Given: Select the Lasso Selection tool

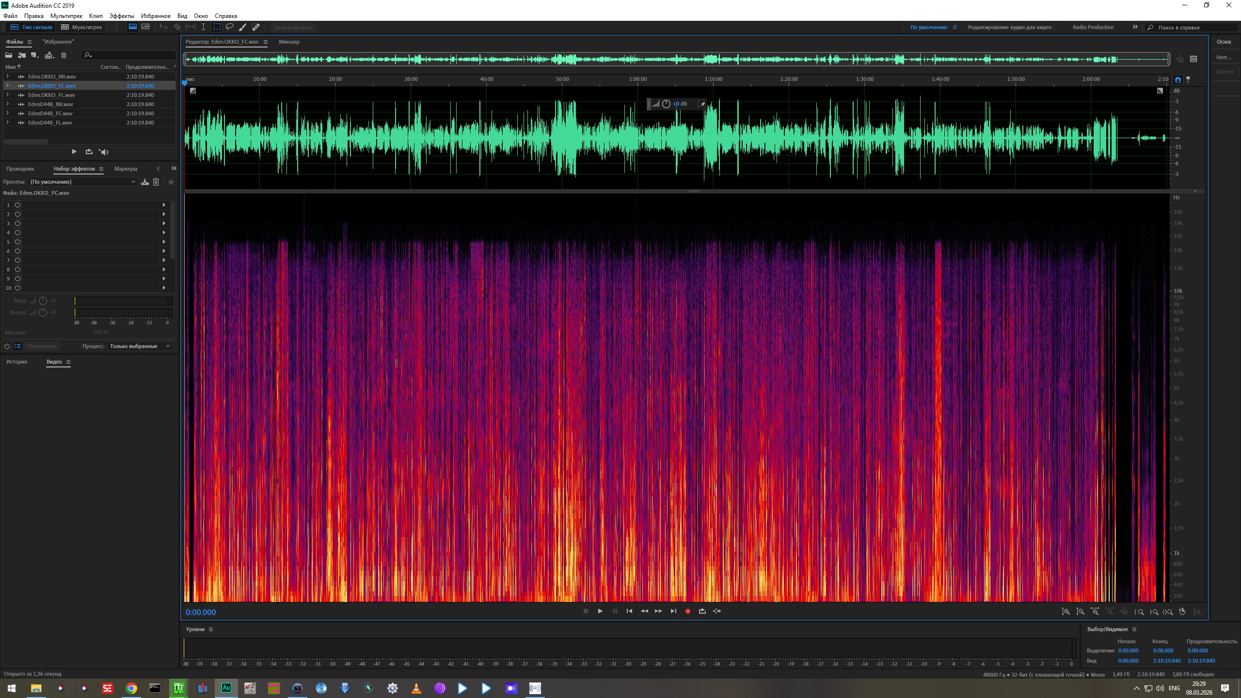Looking at the screenshot, I should point(230,27).
